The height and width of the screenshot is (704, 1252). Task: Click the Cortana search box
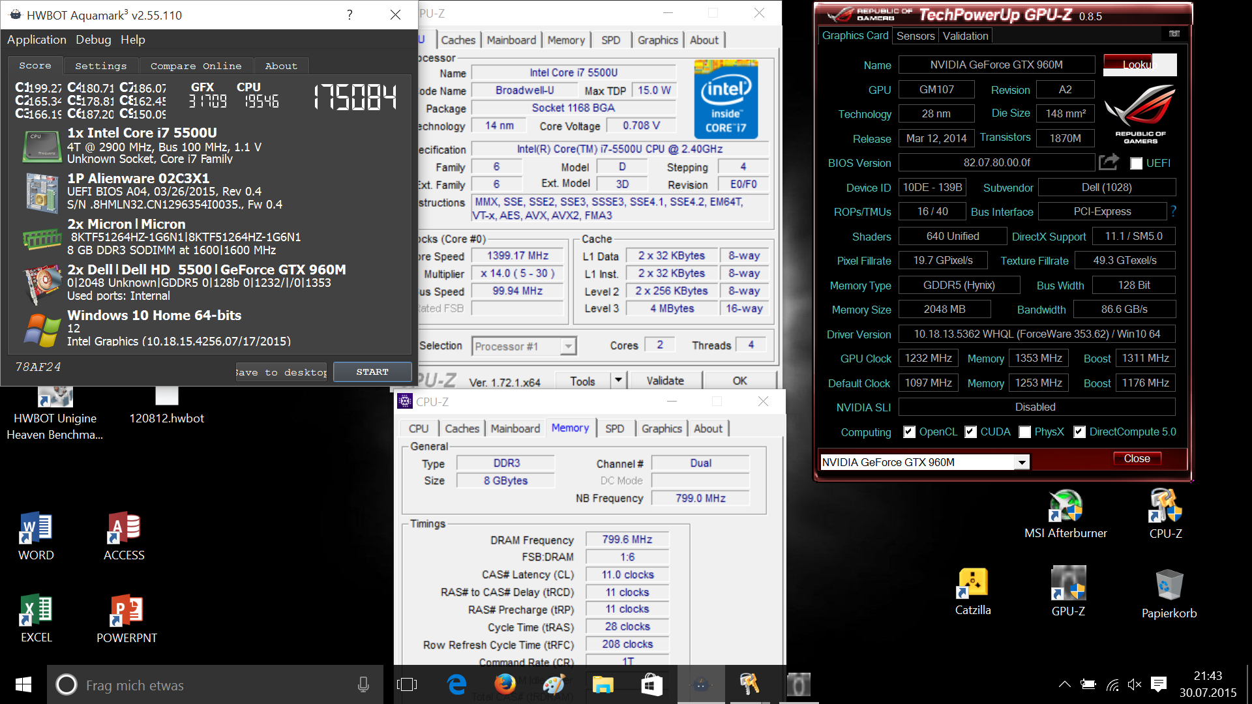pos(215,684)
